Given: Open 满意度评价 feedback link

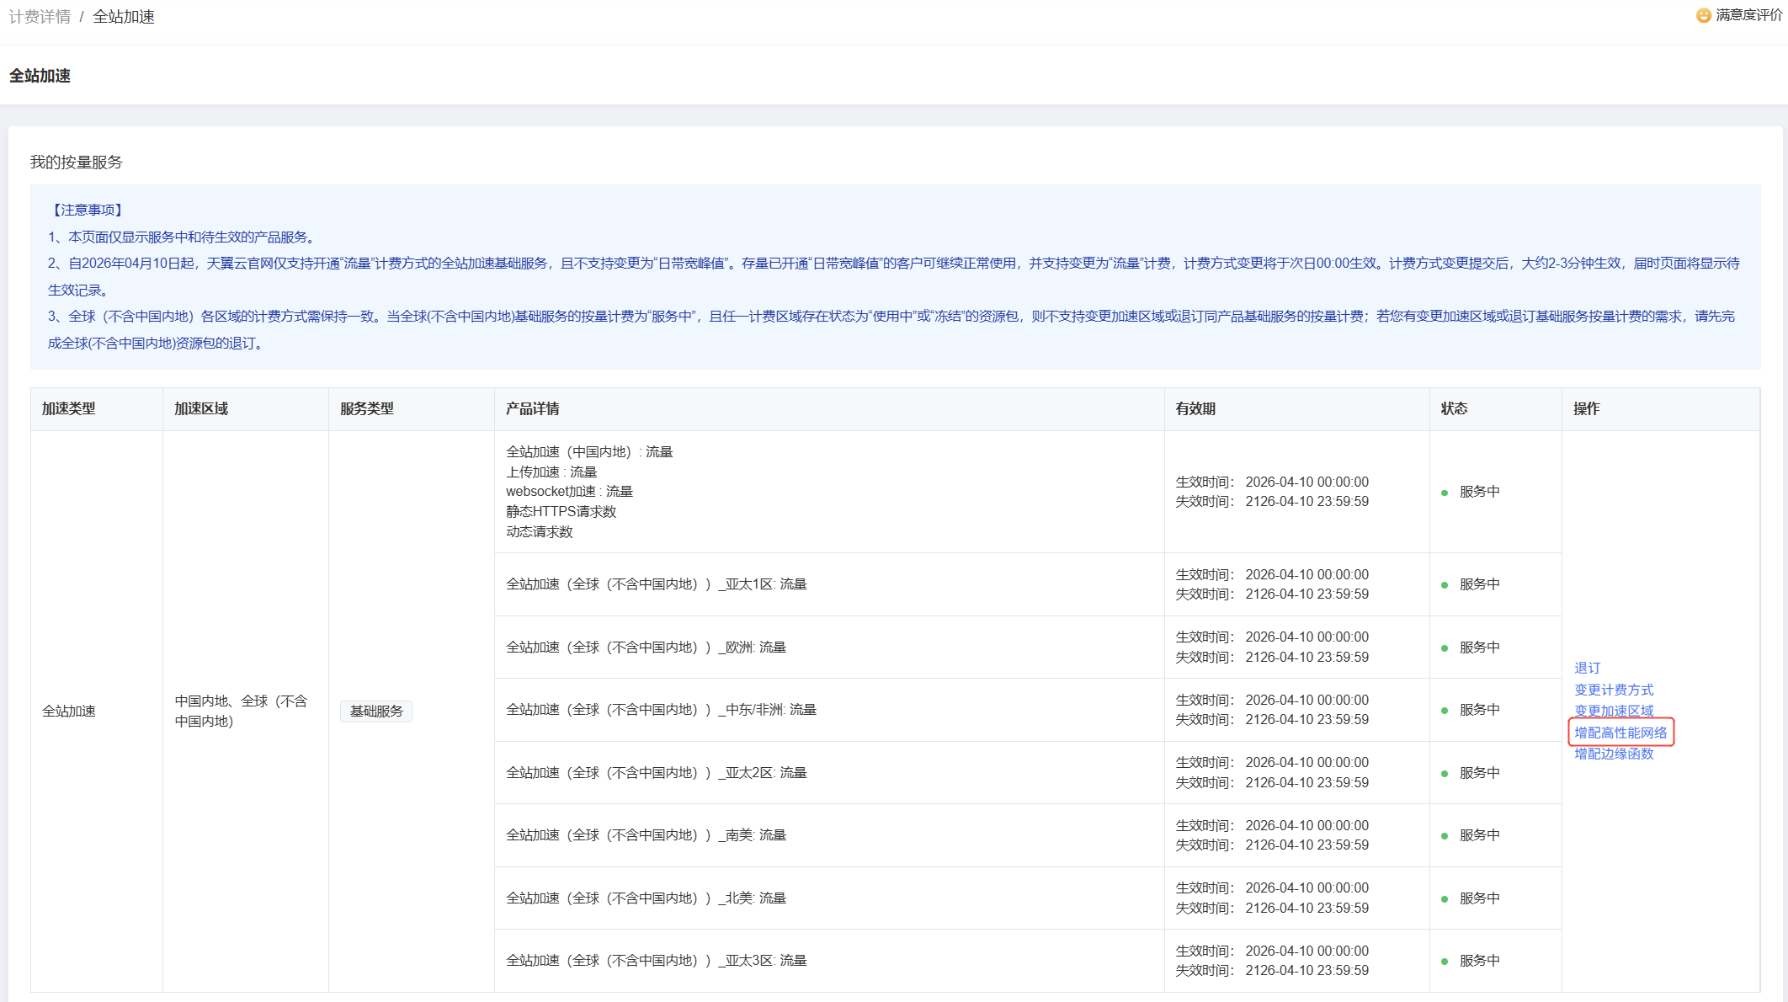Looking at the screenshot, I should (x=1748, y=15).
